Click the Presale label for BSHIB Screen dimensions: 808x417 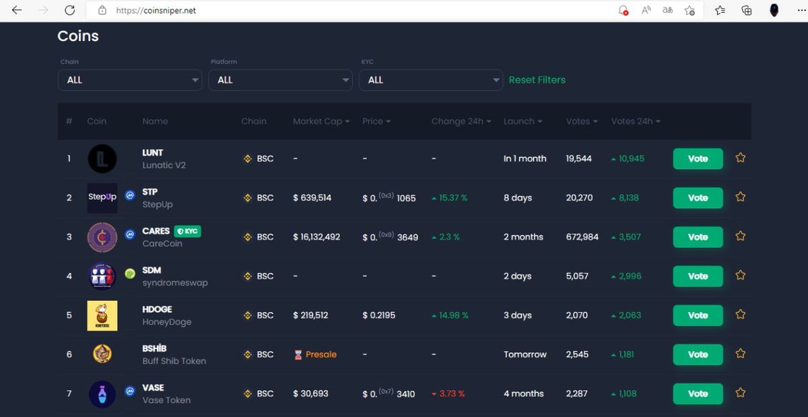click(x=315, y=354)
